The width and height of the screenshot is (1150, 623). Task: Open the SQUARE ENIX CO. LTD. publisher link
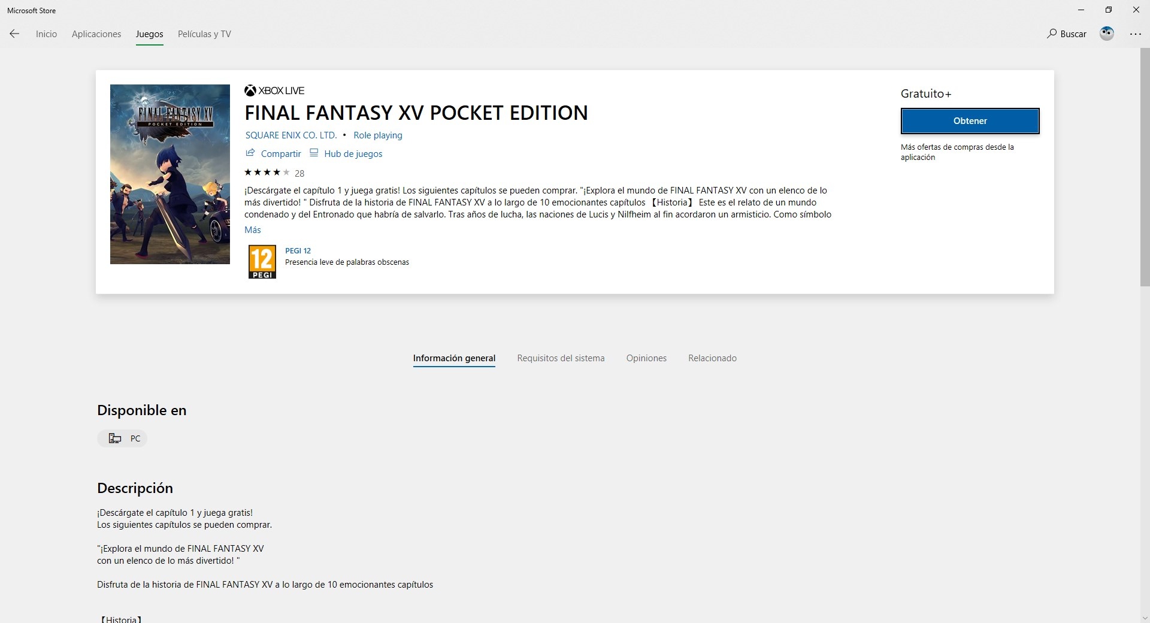coord(291,135)
